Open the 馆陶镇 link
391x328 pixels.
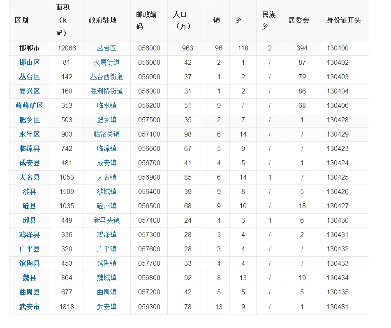point(106,263)
